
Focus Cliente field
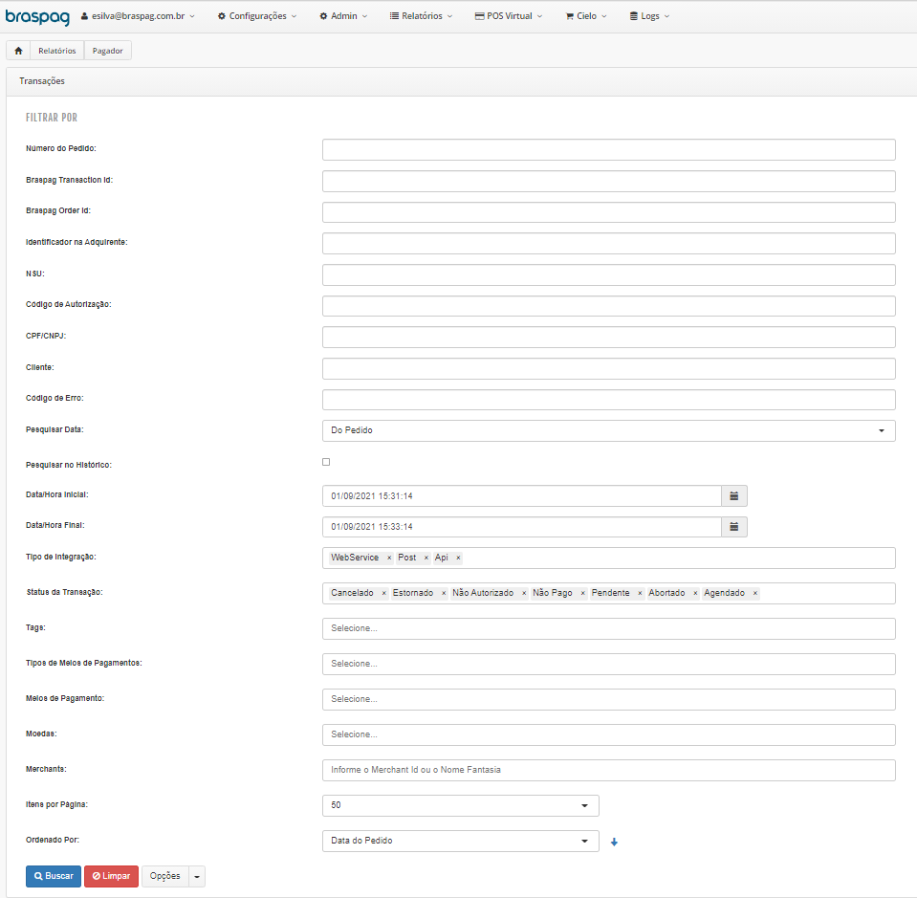608,368
